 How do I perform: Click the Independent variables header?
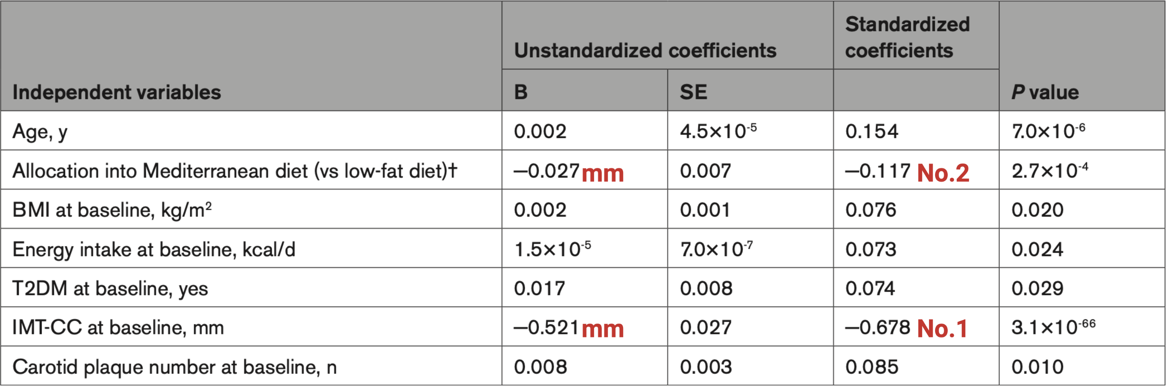[x=117, y=92]
